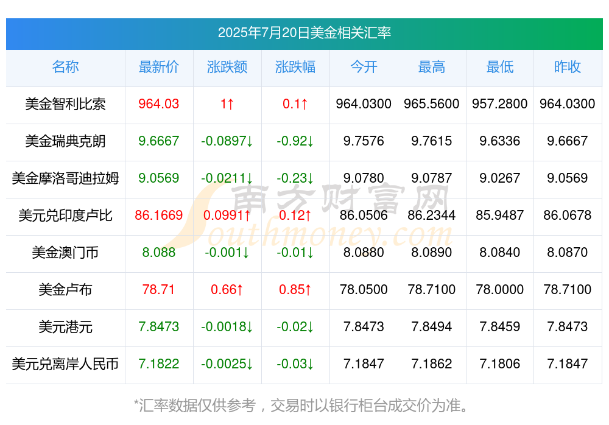Click the 最低 column header
Viewport: 609px width, 425px height.
pyautogui.click(x=500, y=67)
